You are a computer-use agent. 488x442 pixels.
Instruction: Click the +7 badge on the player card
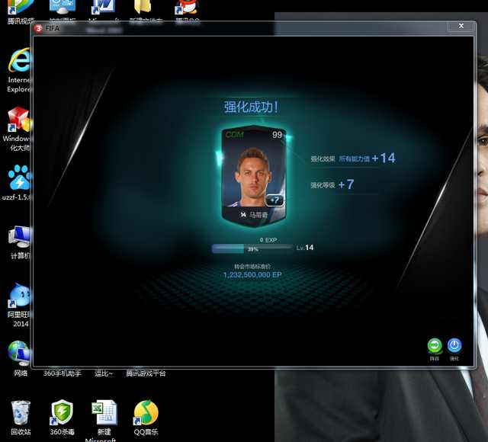pos(274,200)
